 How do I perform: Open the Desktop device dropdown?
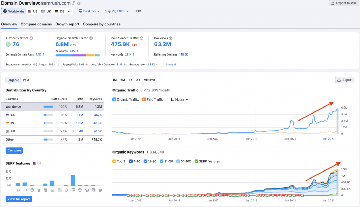click(89, 11)
